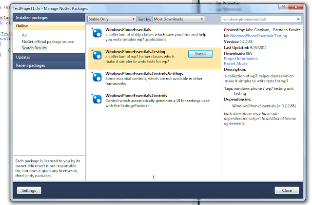Click page number 1 in results
Image resolution: width=312 pixels, height=205 pixels.
coord(154,177)
